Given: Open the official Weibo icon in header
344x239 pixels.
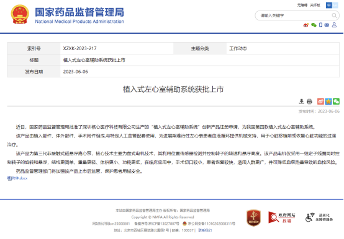Looking at the screenshot, I should click(x=306, y=25).
